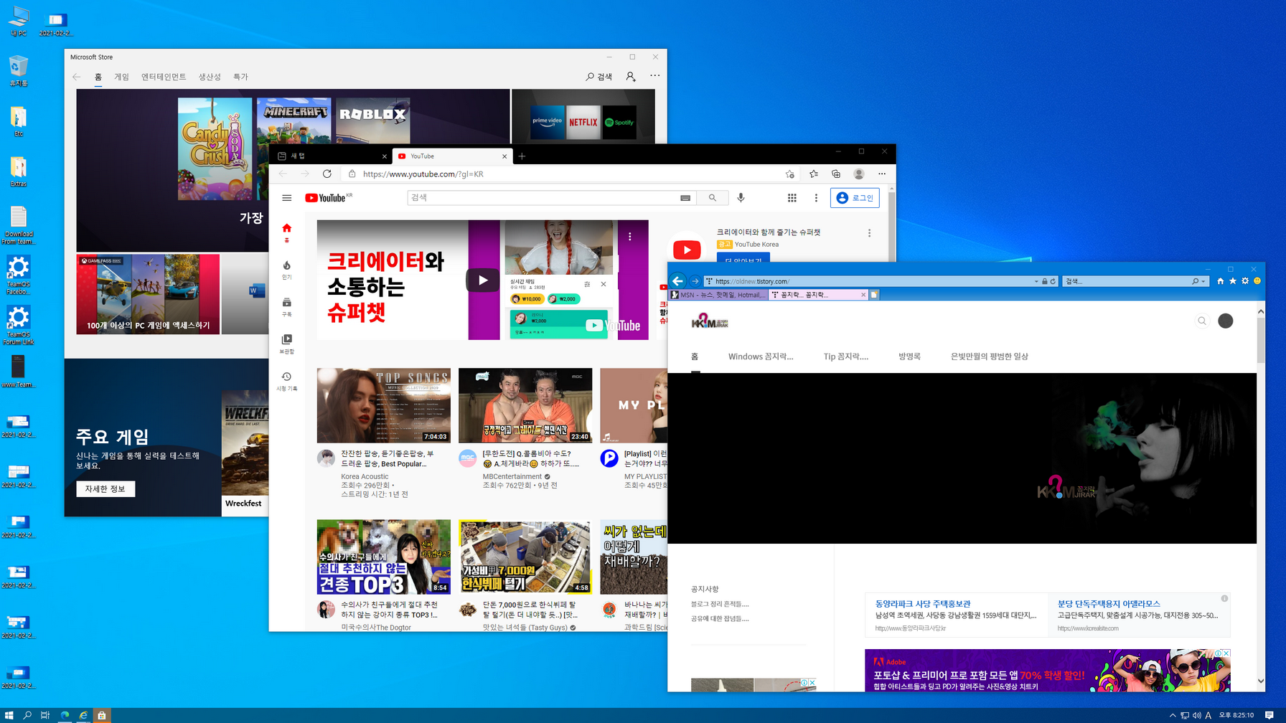Open the Edge profile avatar icon
This screenshot has height=723, width=1286.
859,174
